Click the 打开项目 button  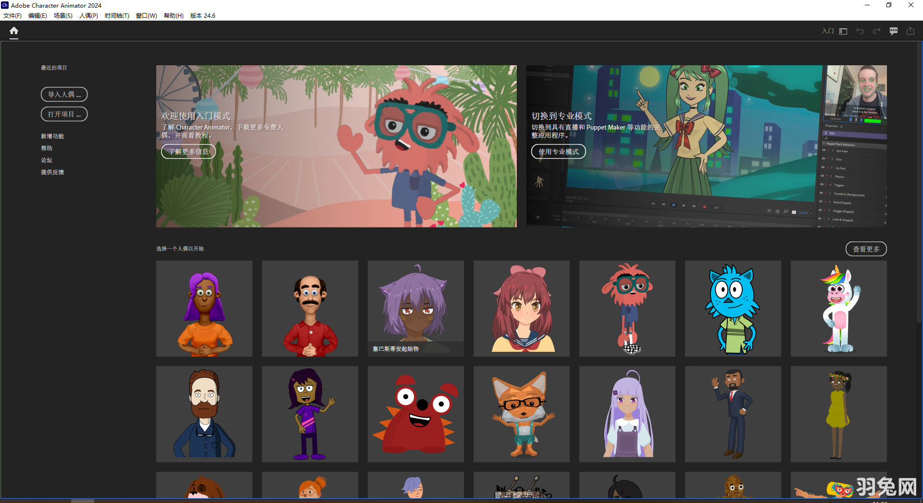tap(64, 114)
